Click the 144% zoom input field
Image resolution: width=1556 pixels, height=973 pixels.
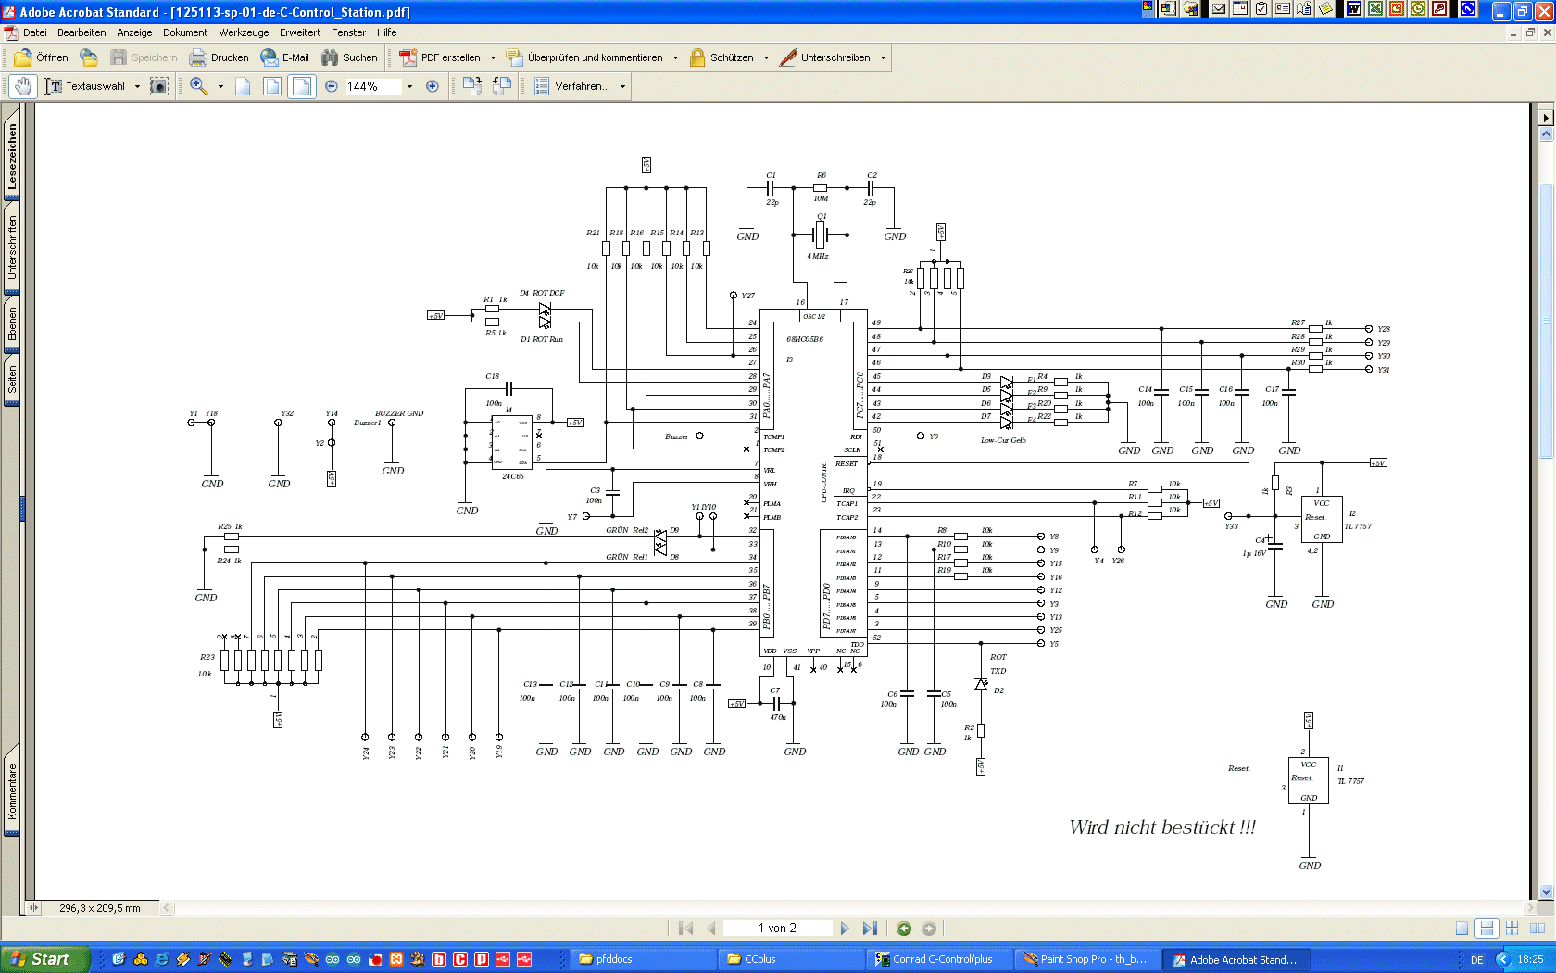[x=373, y=86]
